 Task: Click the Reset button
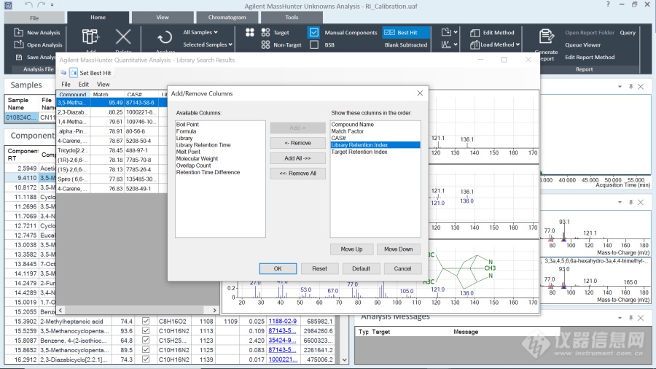pos(319,268)
